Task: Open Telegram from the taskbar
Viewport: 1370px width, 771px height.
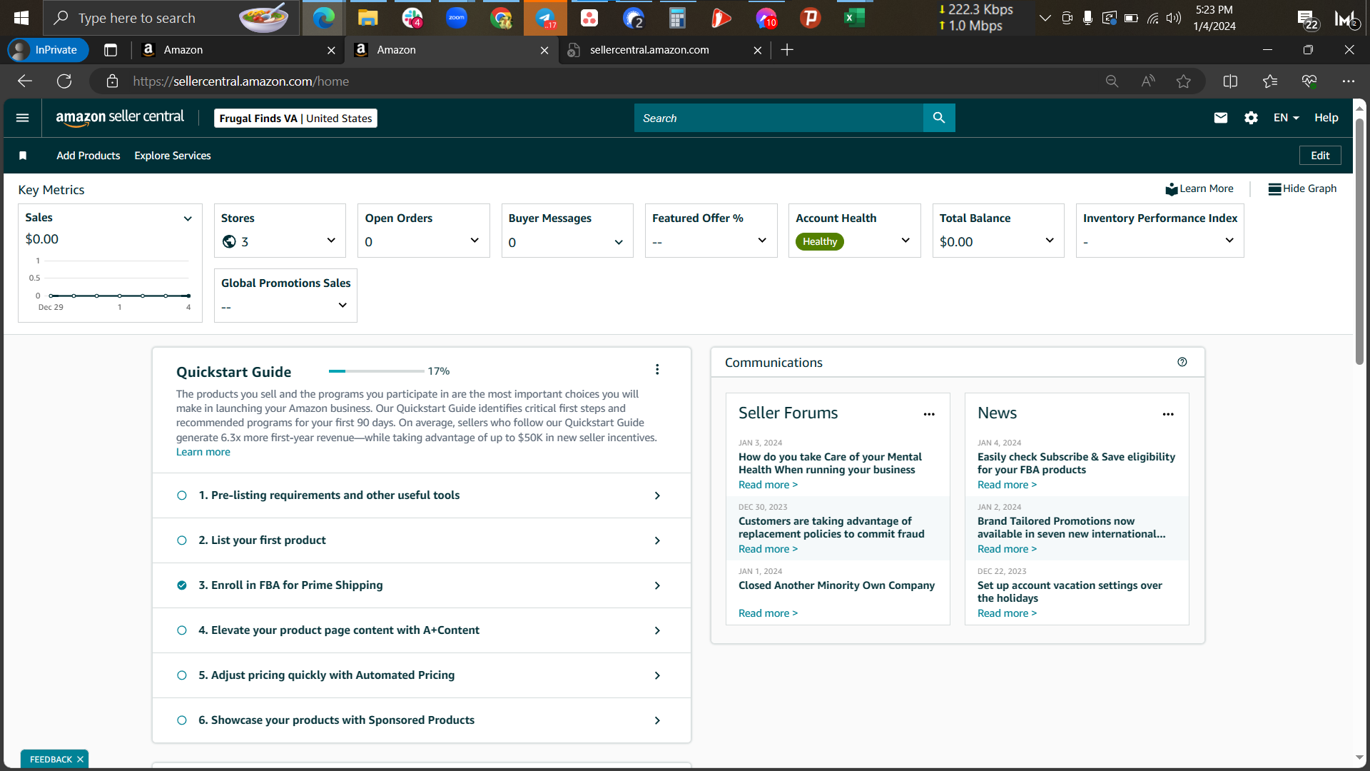Action: 545,18
